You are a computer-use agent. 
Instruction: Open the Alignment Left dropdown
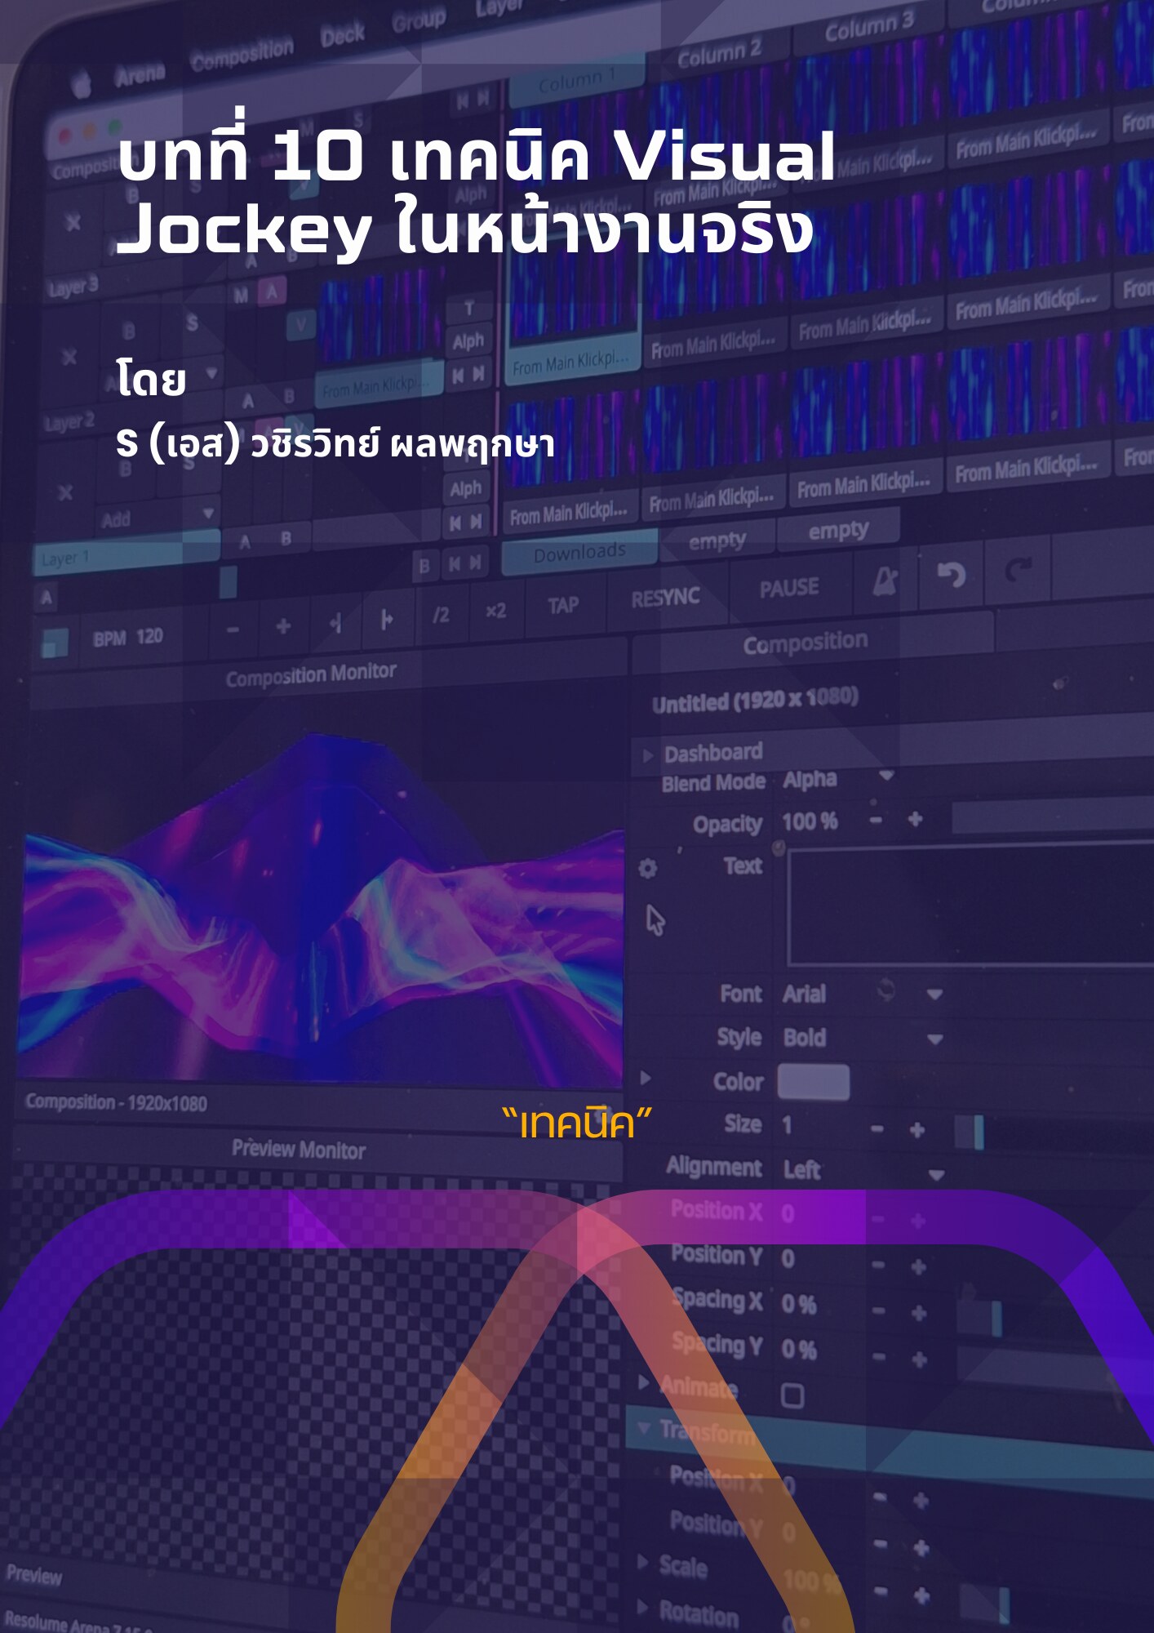pos(936,1174)
